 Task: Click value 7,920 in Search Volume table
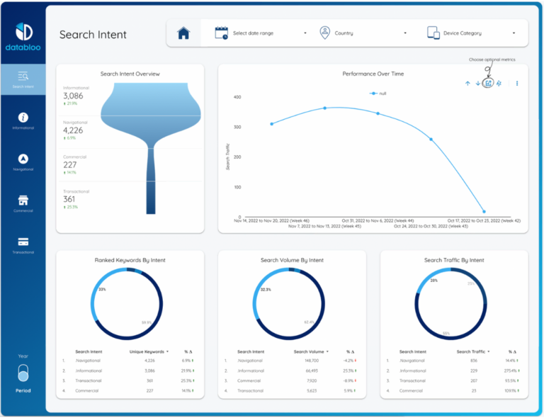click(312, 380)
